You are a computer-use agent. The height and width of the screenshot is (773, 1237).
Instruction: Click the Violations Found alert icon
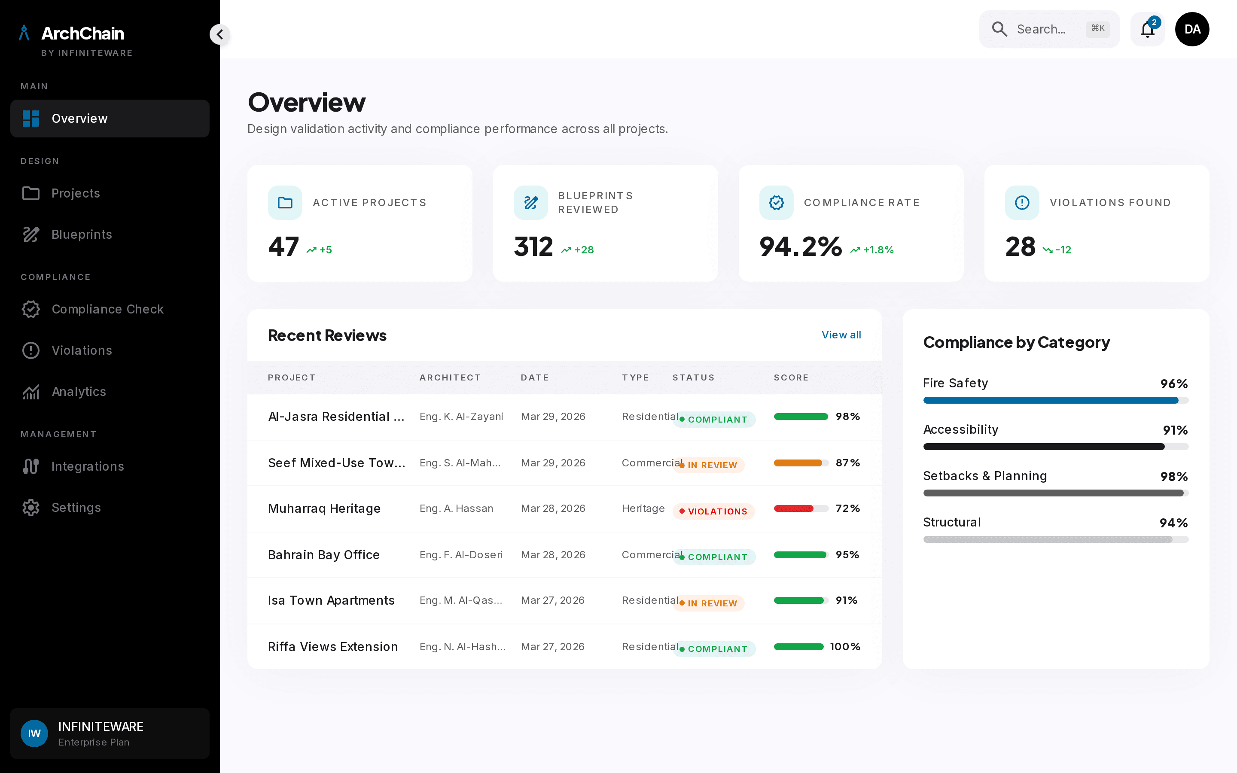pyautogui.click(x=1022, y=203)
